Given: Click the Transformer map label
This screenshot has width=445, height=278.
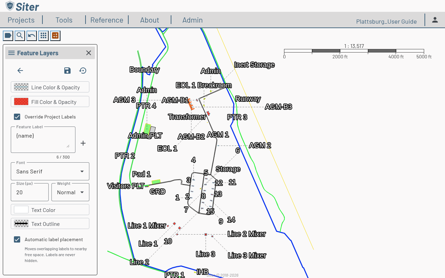Looking at the screenshot, I should pos(187,117).
